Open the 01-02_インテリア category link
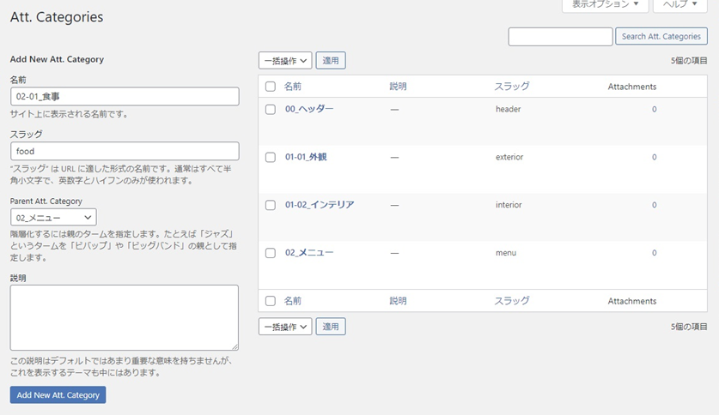 coord(320,205)
